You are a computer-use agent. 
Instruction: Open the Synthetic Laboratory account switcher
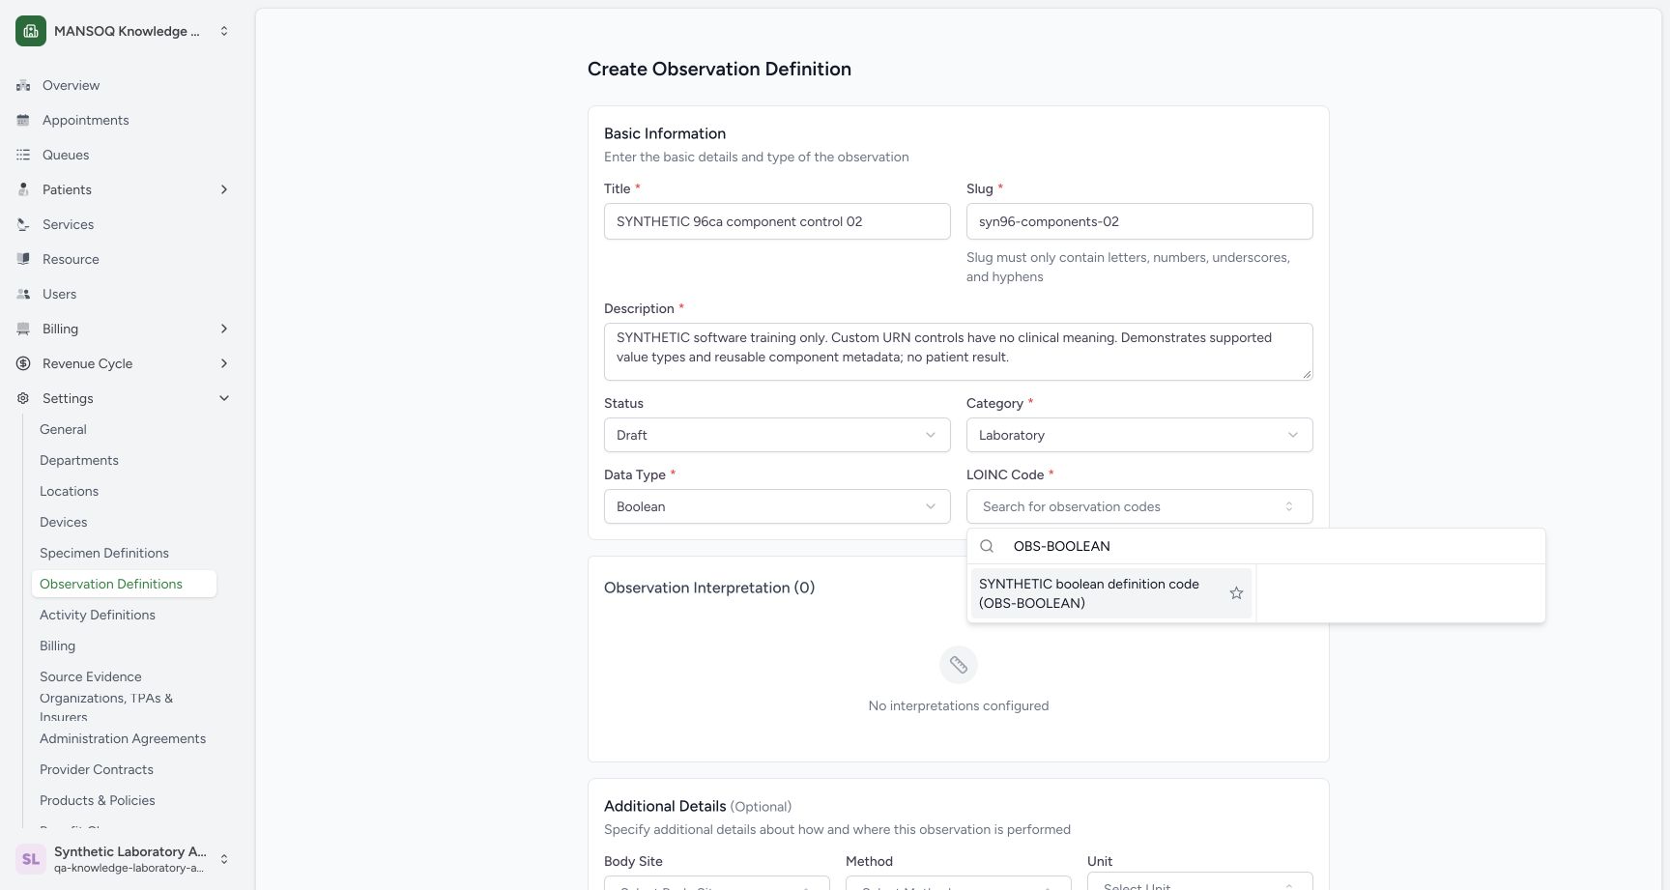point(124,859)
